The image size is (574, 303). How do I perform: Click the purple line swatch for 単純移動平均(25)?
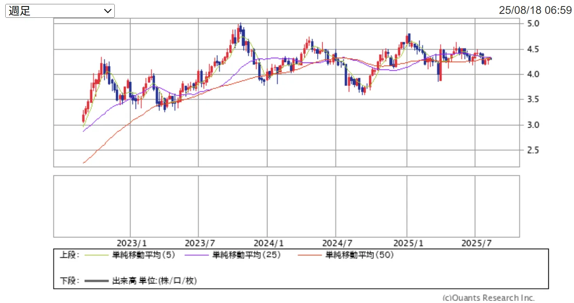197,256
